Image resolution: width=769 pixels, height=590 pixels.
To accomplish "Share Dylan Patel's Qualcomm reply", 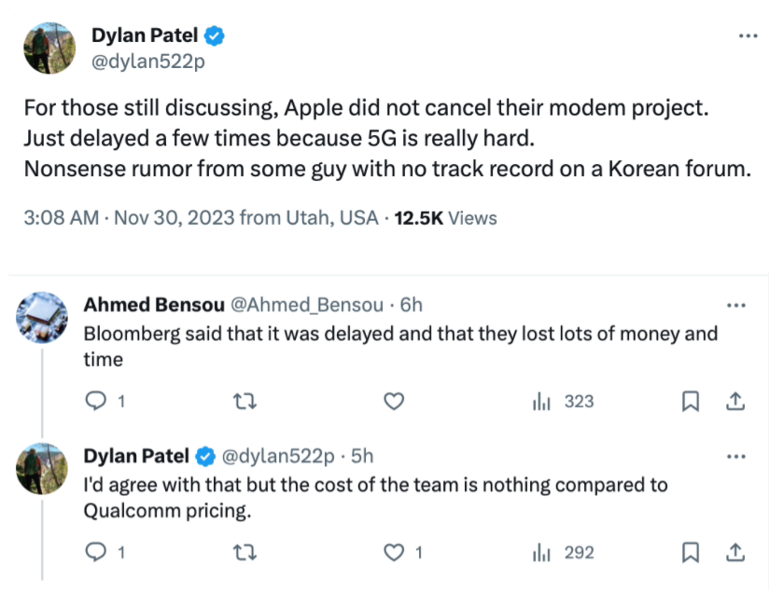I will pyautogui.click(x=734, y=552).
